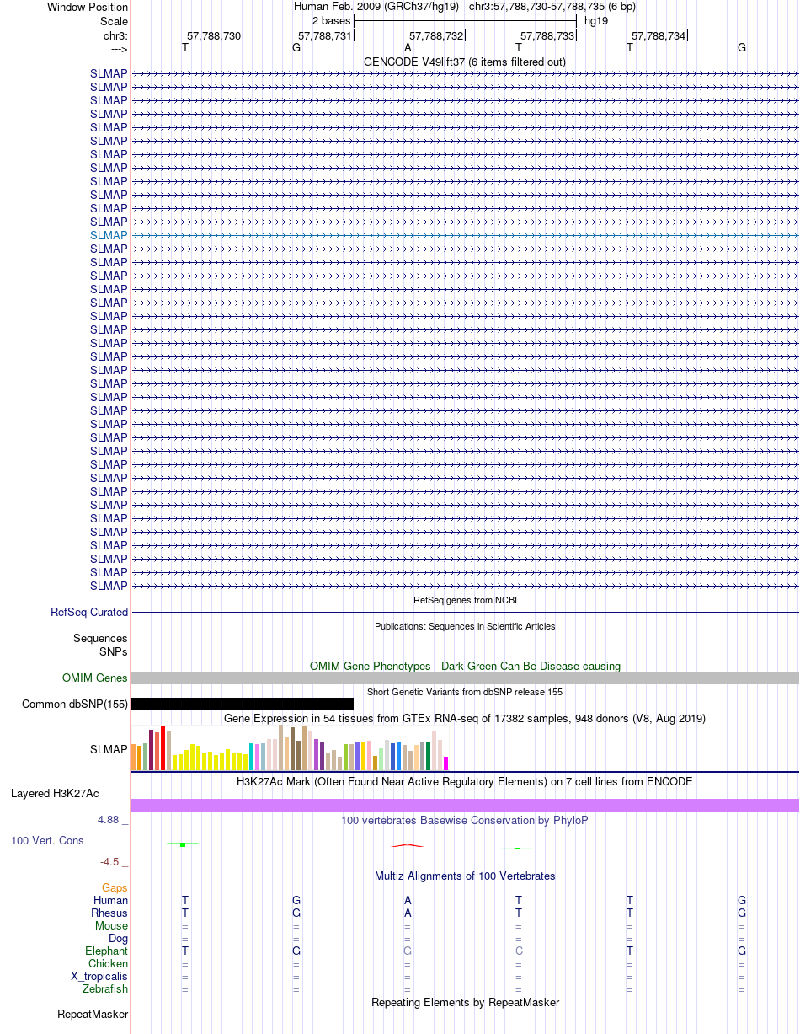Click the Human Feb. 2009 (GRCh37/hg19) assembly text
This screenshot has width=800, height=1034.
click(376, 7)
